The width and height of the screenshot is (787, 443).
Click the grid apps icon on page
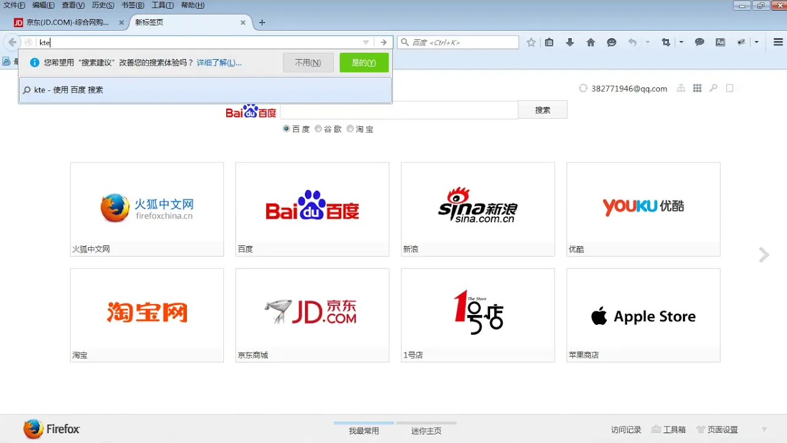click(x=697, y=89)
